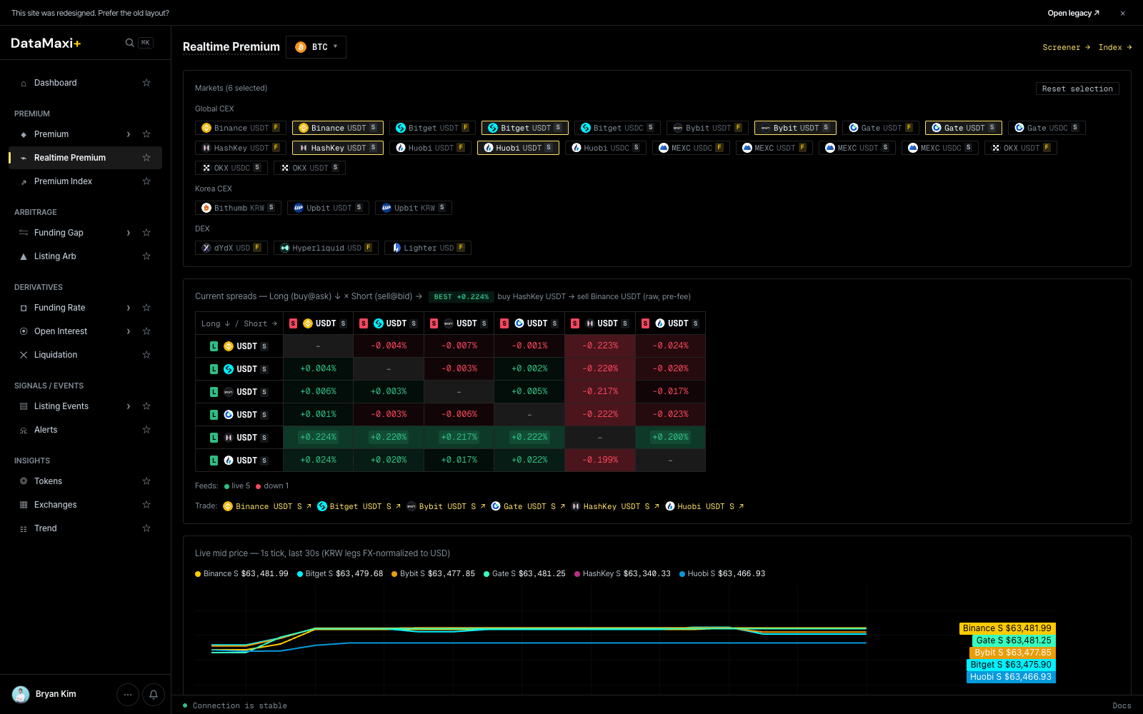Star the Open Interest item
This screenshot has height=714, width=1143.
(x=146, y=331)
